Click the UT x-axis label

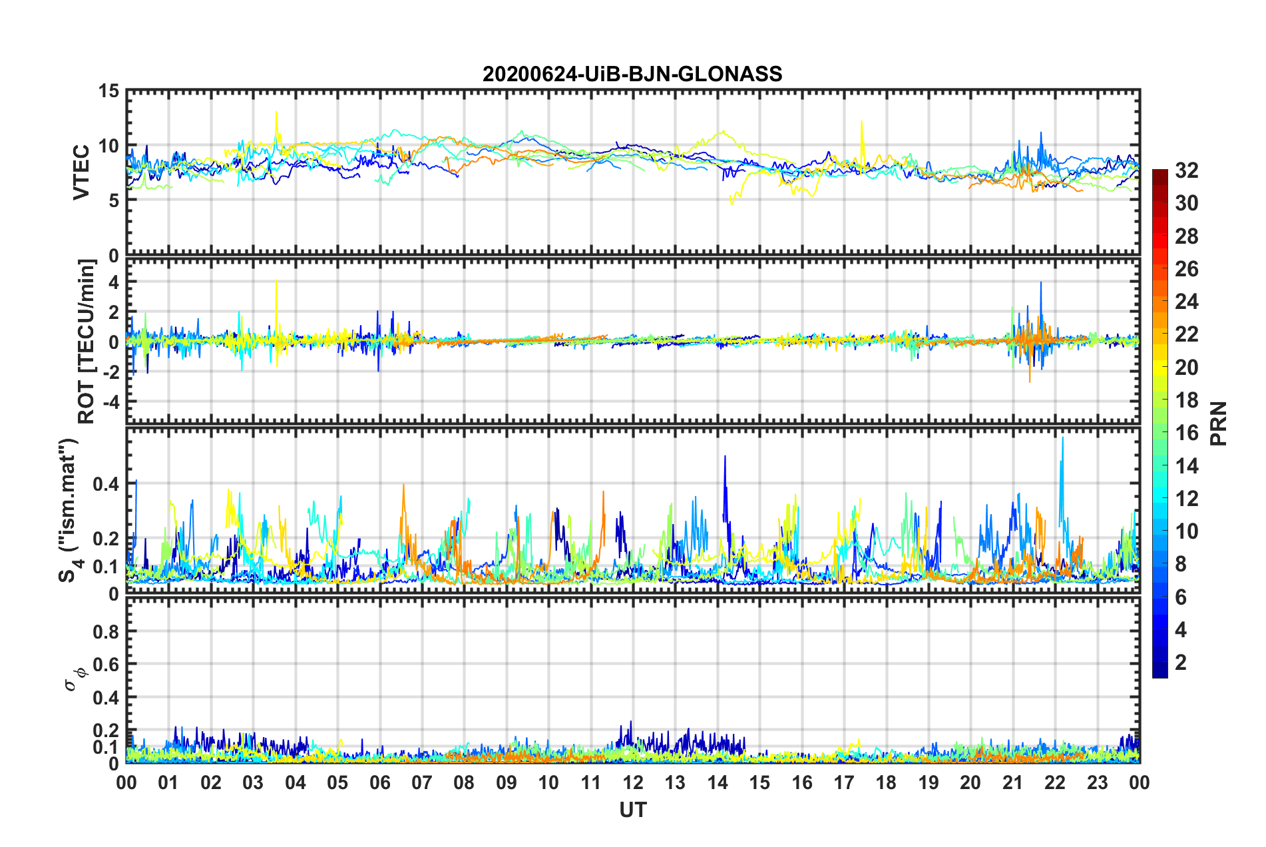(x=632, y=810)
